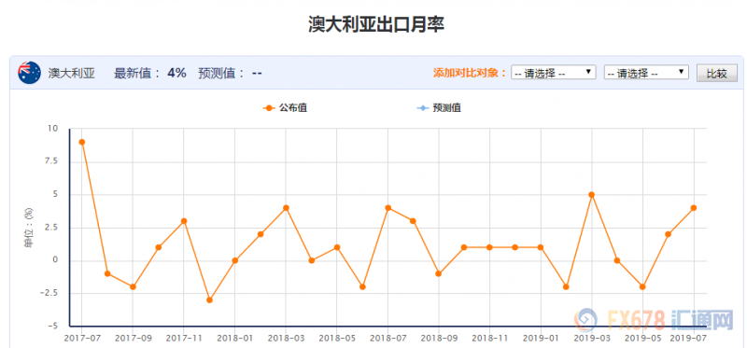Click the latest value 4%
Screen dimensions: 747x348
pyautogui.click(x=176, y=74)
